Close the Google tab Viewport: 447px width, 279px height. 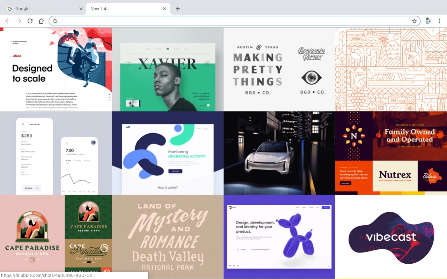[x=81, y=9]
